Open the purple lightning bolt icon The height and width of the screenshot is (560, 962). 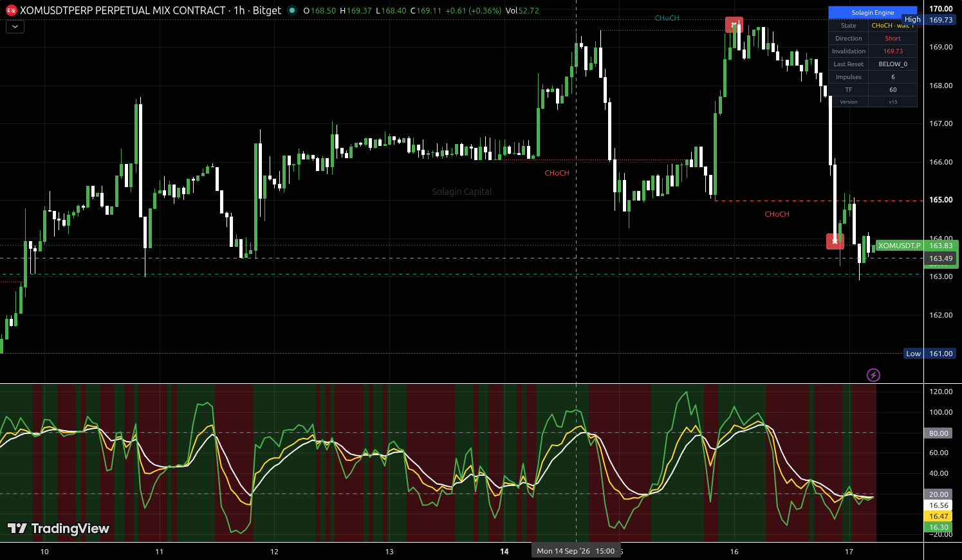[x=873, y=375]
